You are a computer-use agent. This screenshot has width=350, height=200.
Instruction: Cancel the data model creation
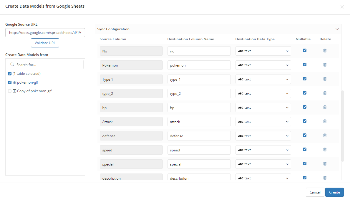[315, 192]
